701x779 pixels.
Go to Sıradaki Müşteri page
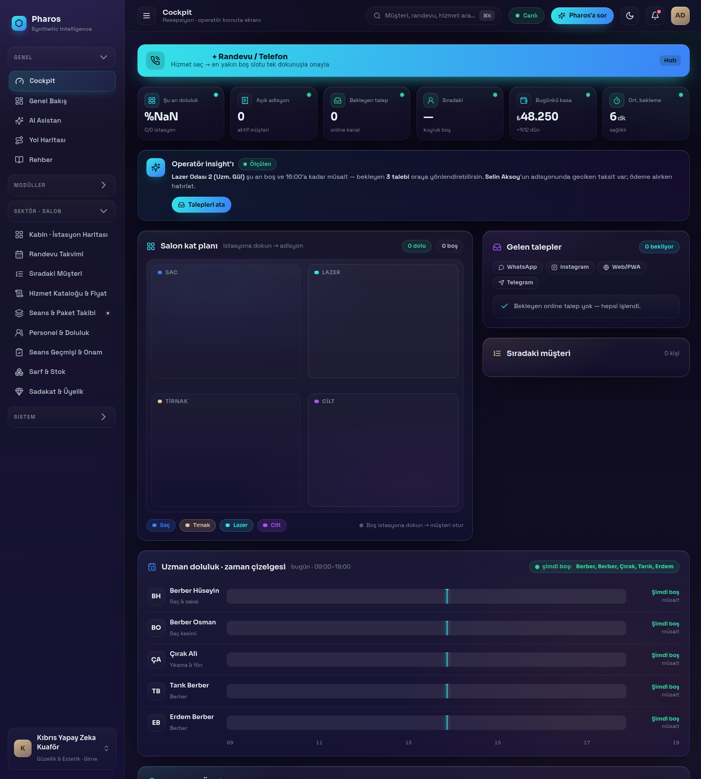[x=62, y=273]
